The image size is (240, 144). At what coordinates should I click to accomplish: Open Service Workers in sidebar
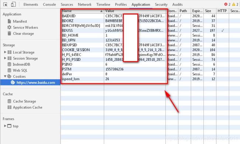(x=25, y=27)
